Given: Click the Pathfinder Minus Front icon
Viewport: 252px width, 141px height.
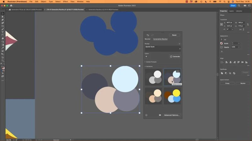Looking at the screenshot, I should 226,73.
